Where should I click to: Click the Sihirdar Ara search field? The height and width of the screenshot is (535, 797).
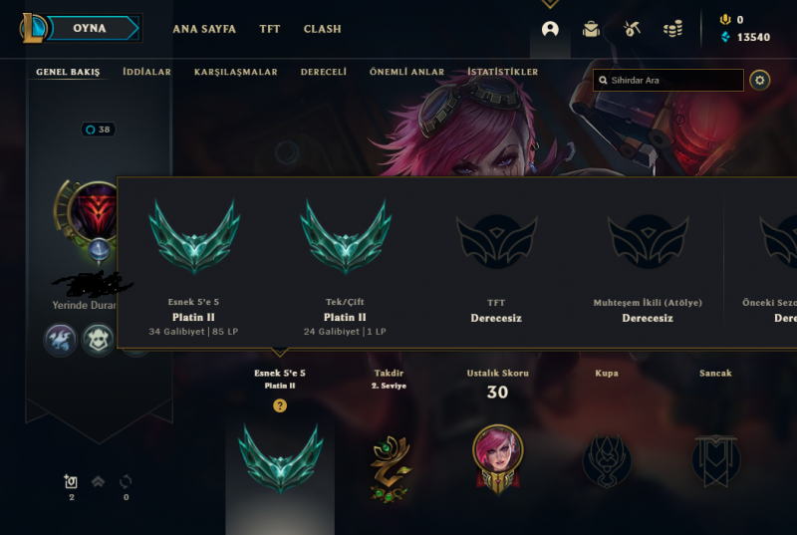coord(667,81)
